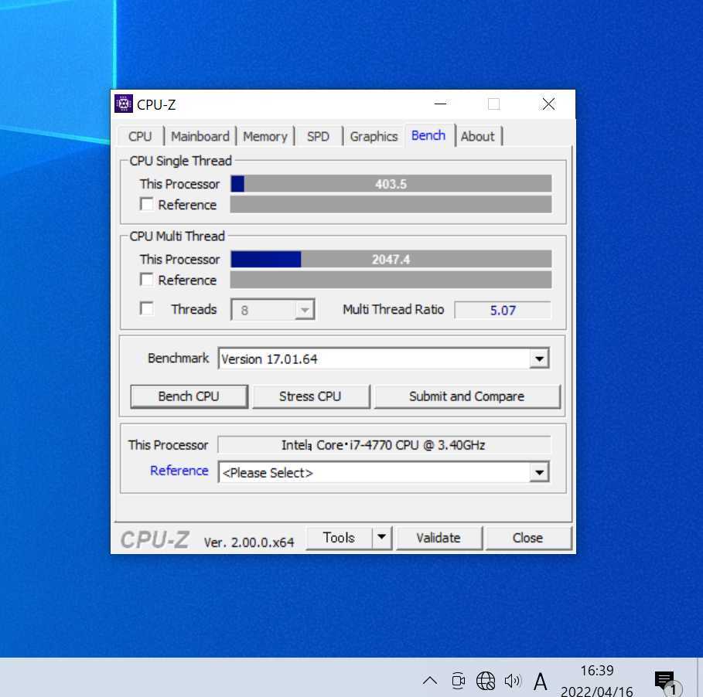Open the About tab
The height and width of the screenshot is (697, 703).
477,136
